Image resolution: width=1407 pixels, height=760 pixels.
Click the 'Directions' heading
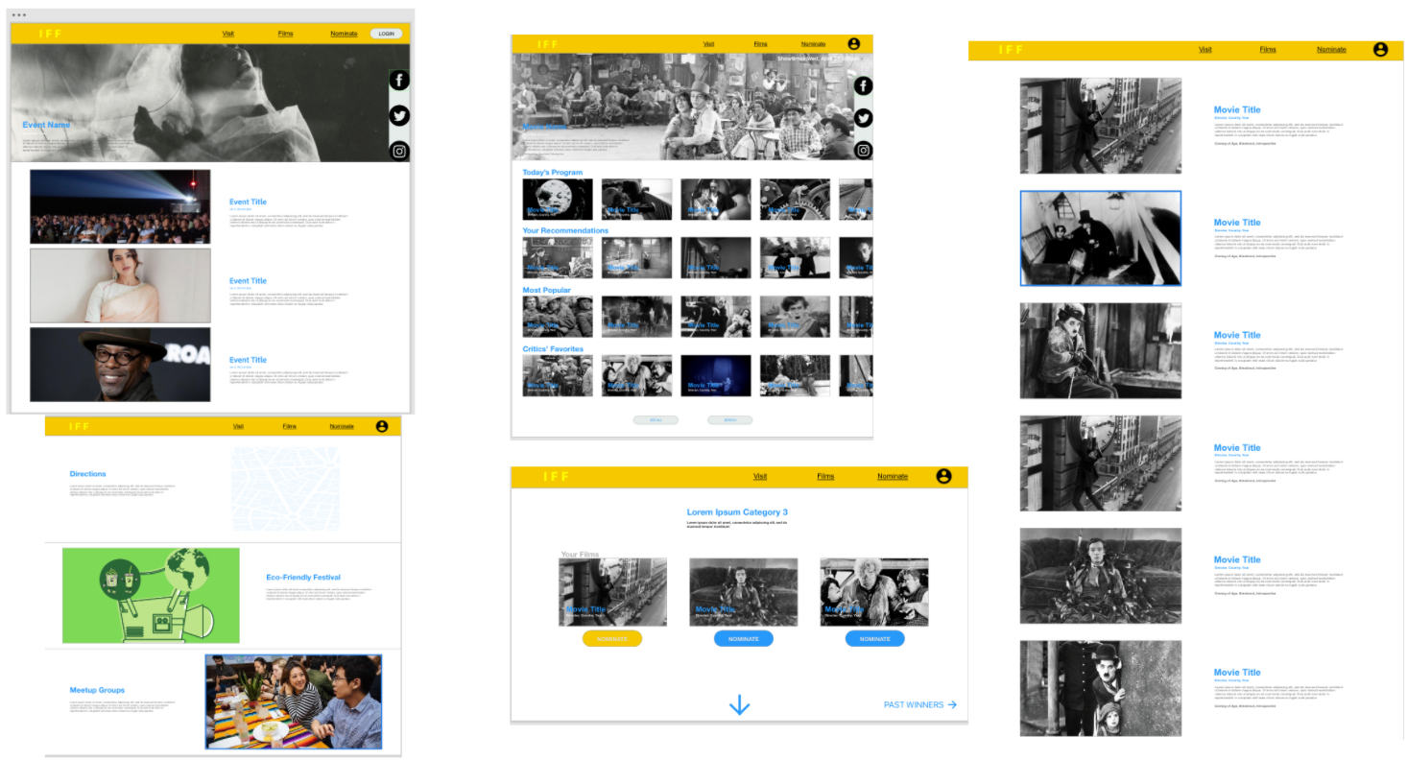tap(88, 474)
